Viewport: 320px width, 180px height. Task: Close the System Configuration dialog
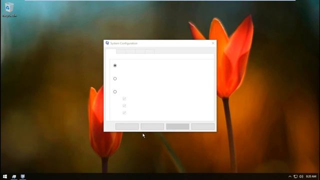[213, 43]
